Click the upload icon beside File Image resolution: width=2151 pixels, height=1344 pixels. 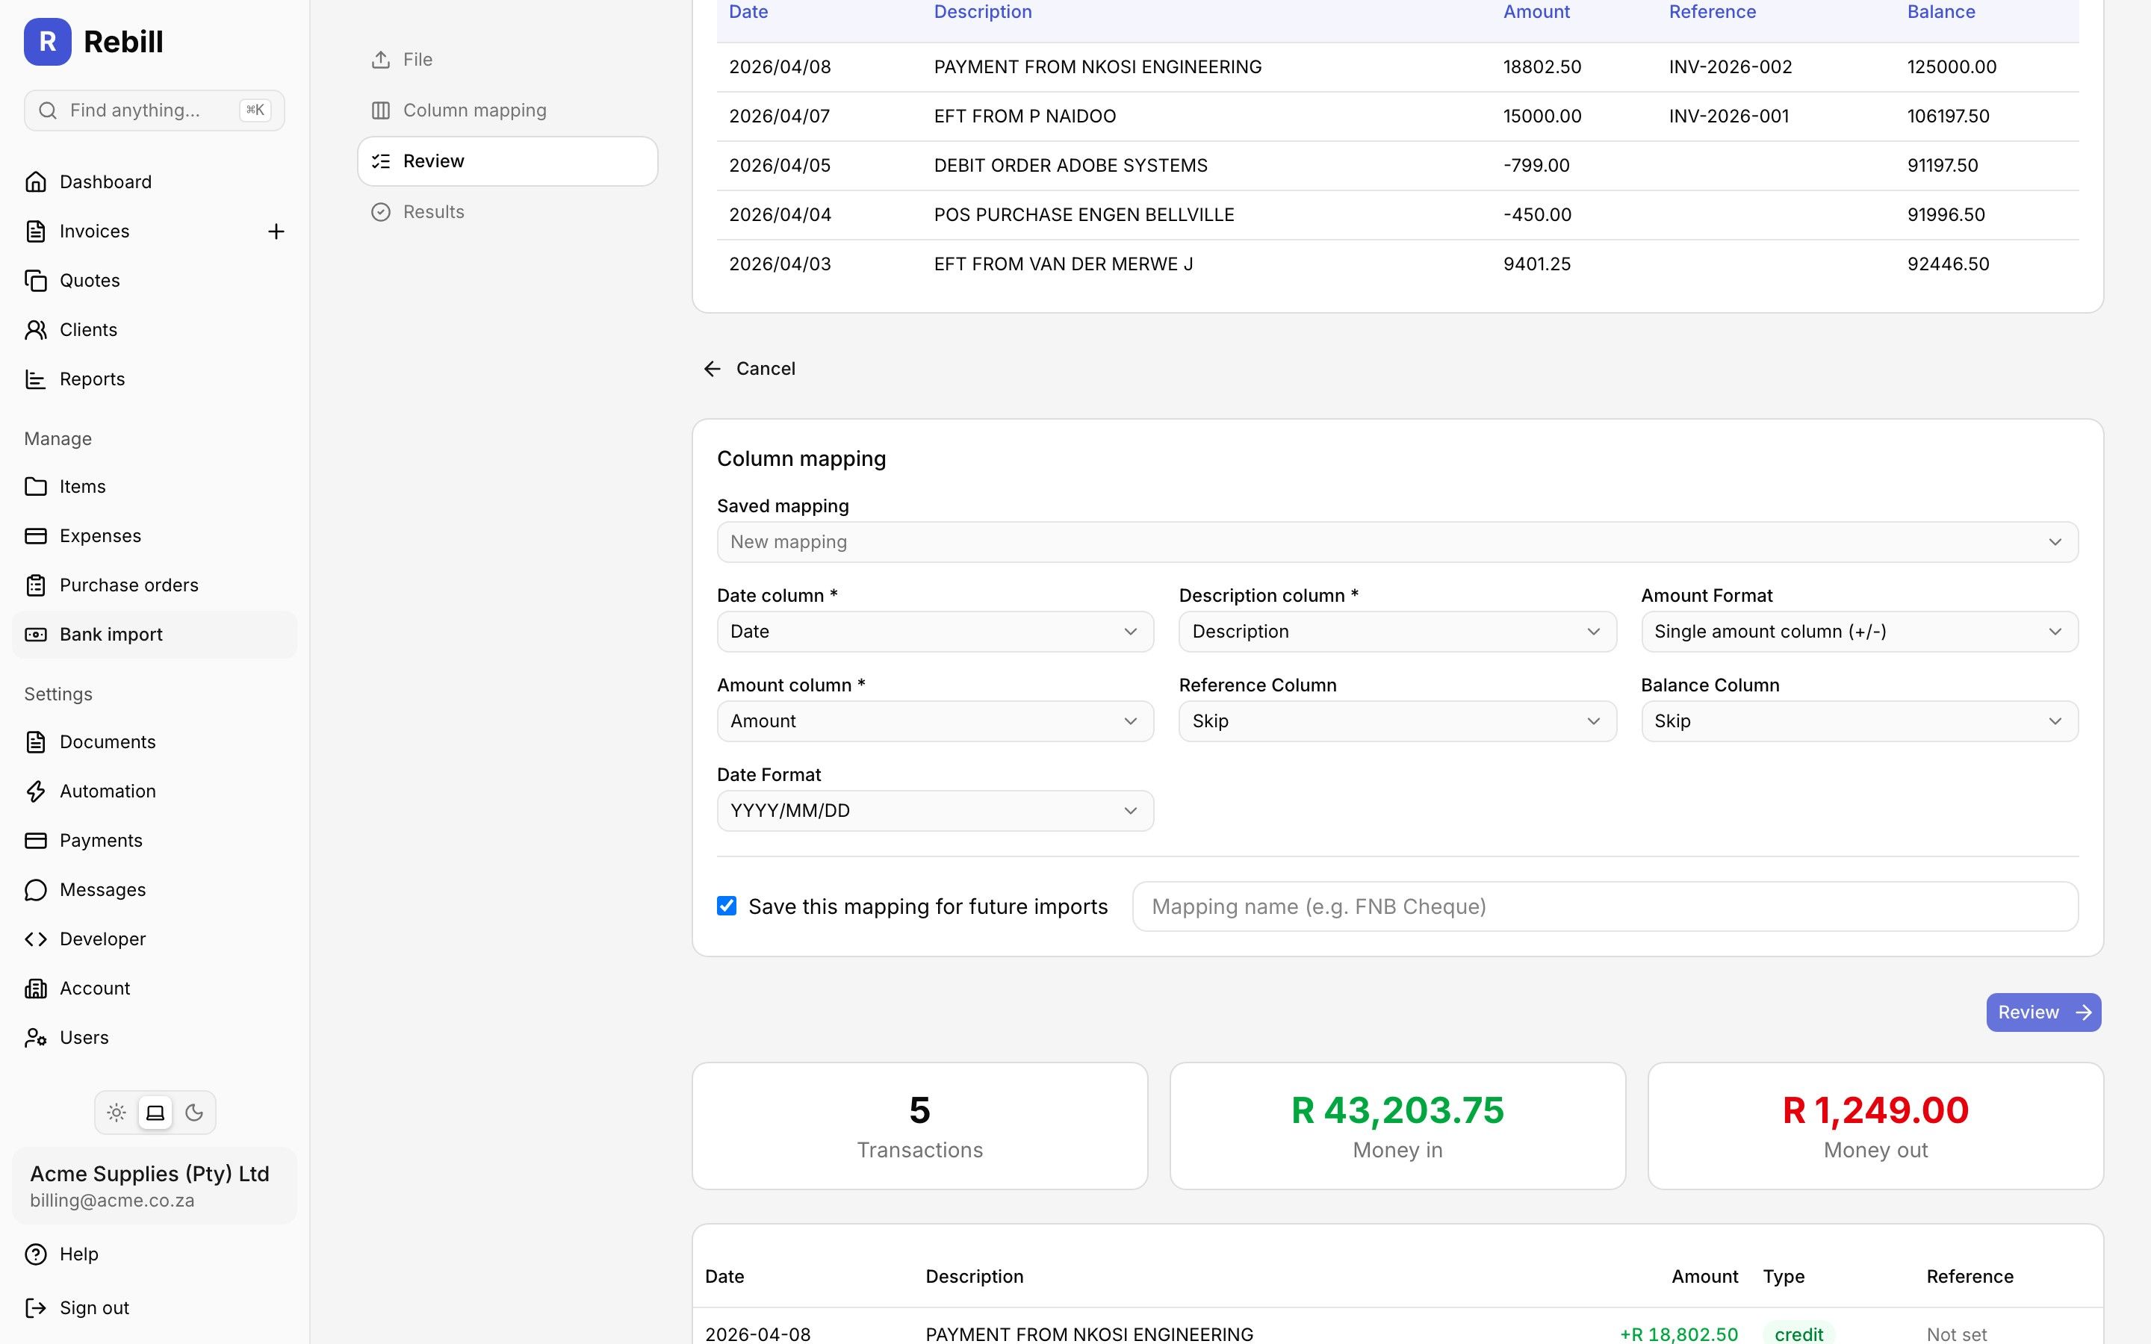click(380, 60)
